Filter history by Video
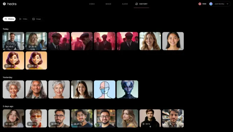The image size is (233, 132). [x=23, y=19]
